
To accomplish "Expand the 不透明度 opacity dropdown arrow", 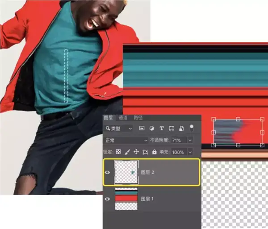I will point(190,140).
